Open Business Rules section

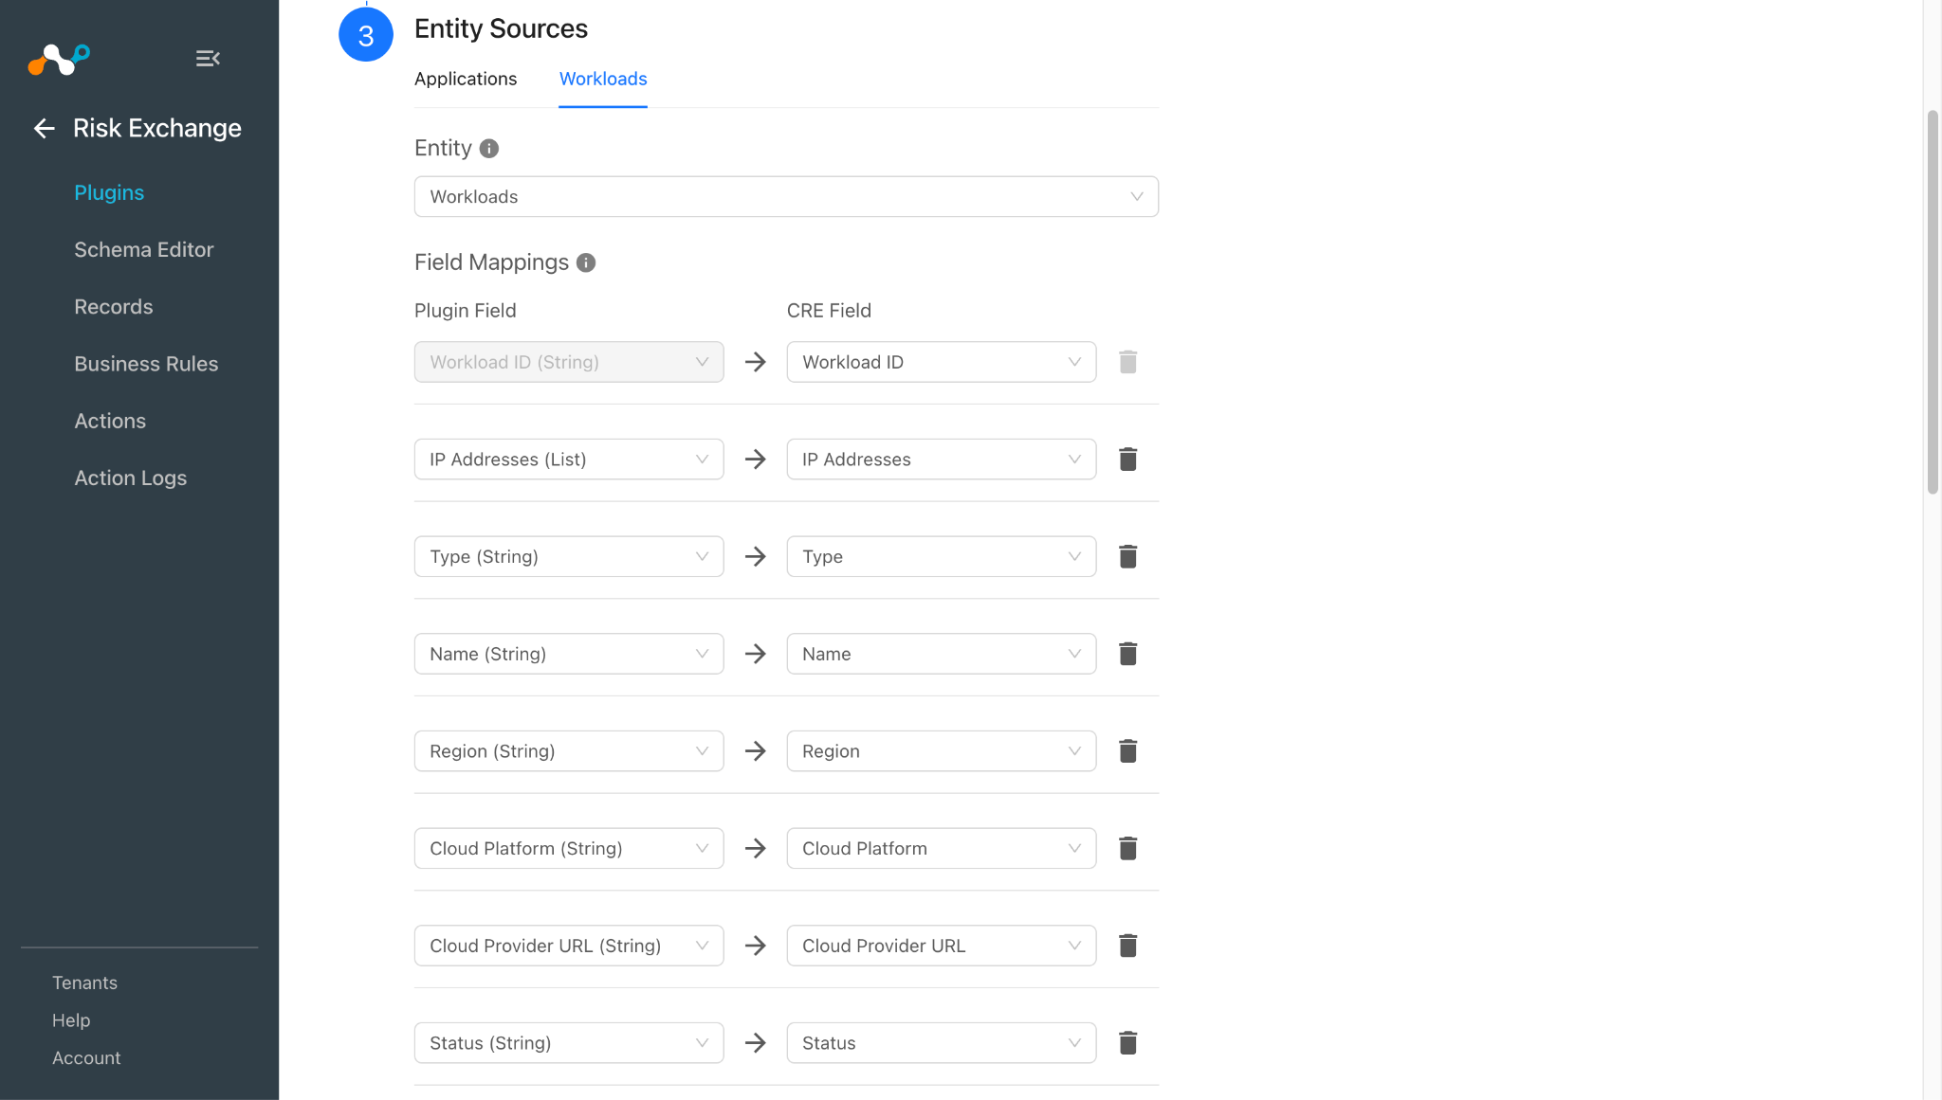[x=146, y=364]
